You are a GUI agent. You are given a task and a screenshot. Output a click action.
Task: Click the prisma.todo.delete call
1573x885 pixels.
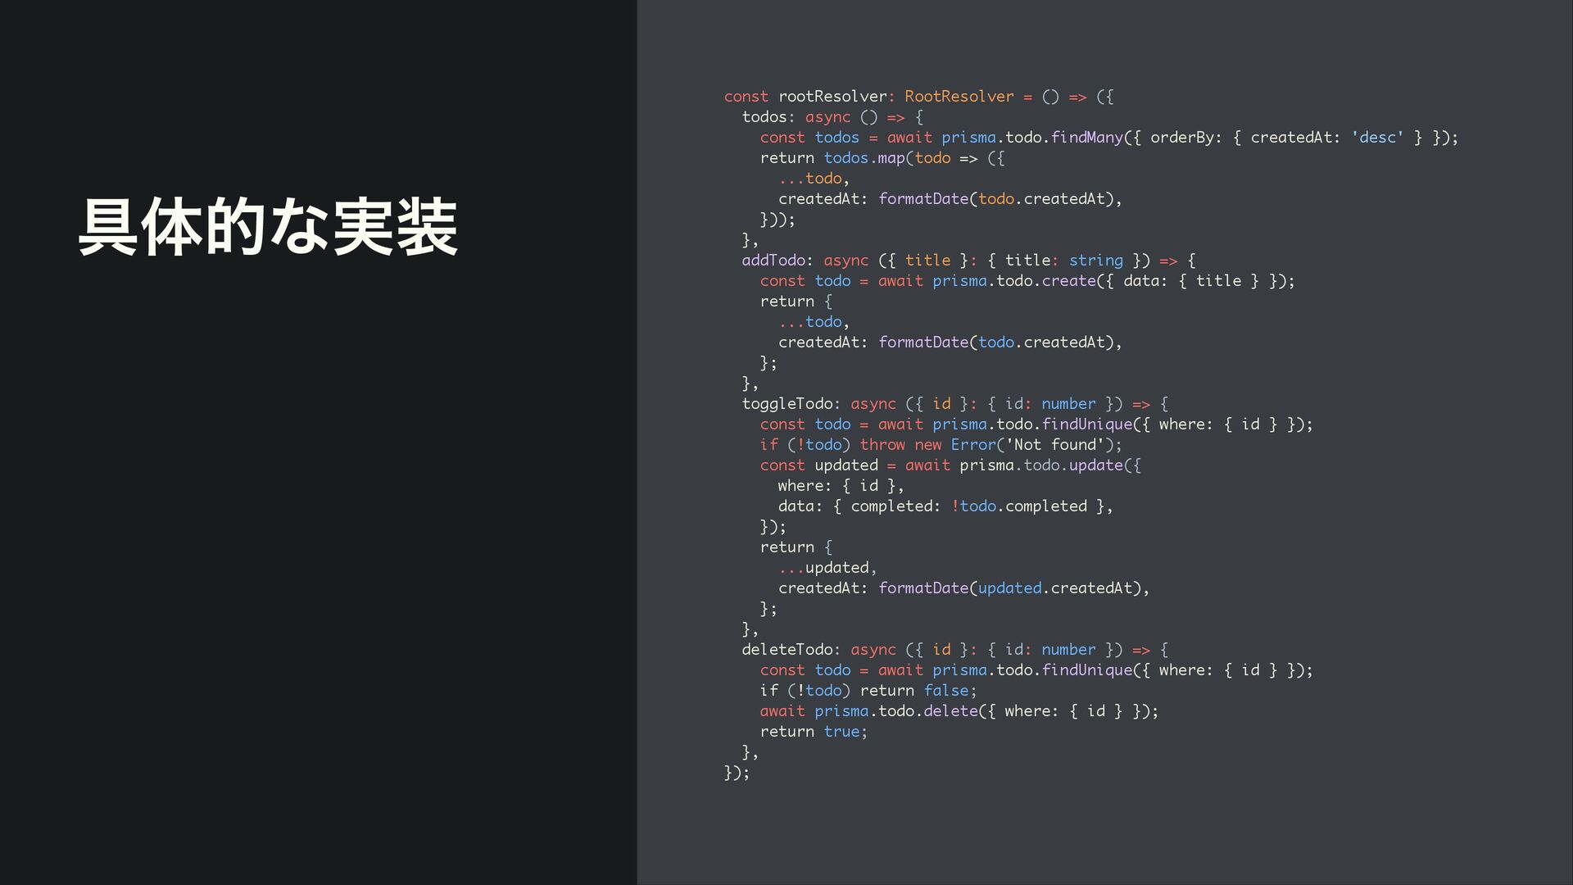(x=897, y=711)
